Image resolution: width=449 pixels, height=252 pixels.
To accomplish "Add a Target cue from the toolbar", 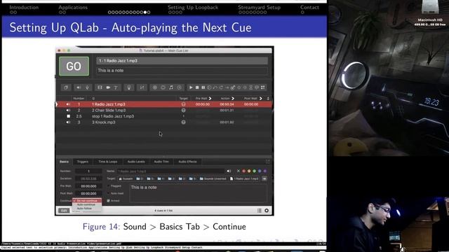I will (233, 87).
